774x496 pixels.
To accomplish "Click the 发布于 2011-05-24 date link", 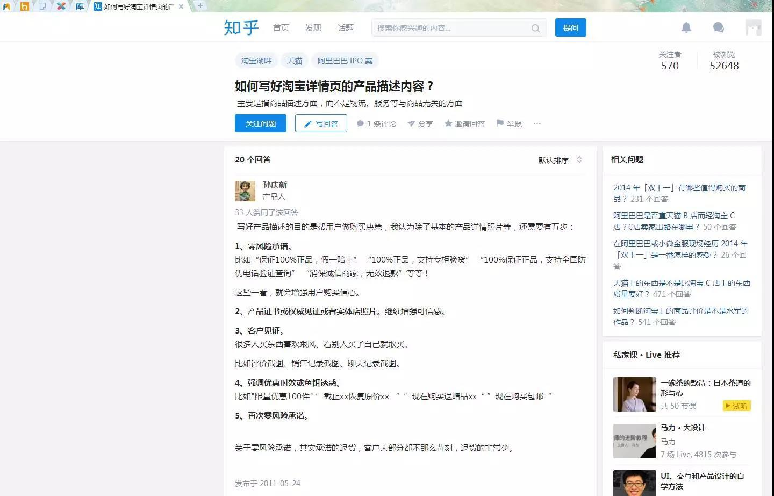I will point(268,484).
